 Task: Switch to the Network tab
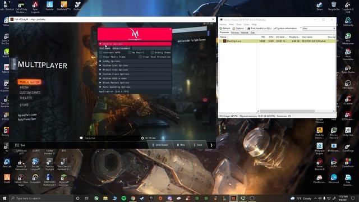245,33
